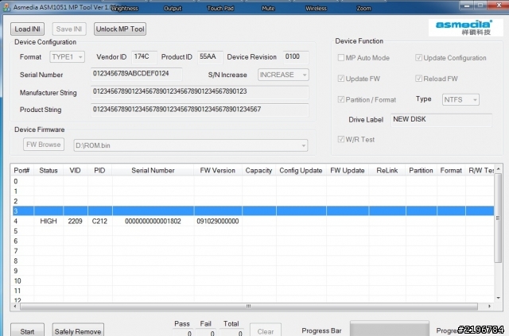
Task: Click the Wireless overlay item
Action: 316,9
